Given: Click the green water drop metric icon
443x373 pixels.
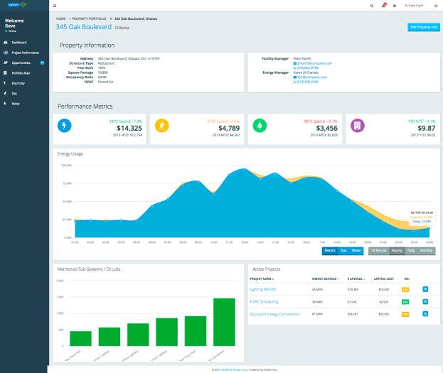Looking at the screenshot, I should tap(260, 126).
